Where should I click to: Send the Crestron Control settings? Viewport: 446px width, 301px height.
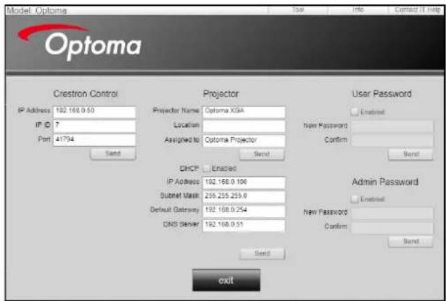(113, 154)
